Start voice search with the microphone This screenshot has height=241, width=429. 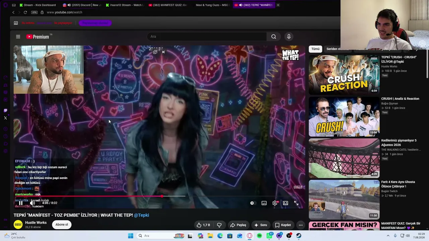click(x=289, y=36)
